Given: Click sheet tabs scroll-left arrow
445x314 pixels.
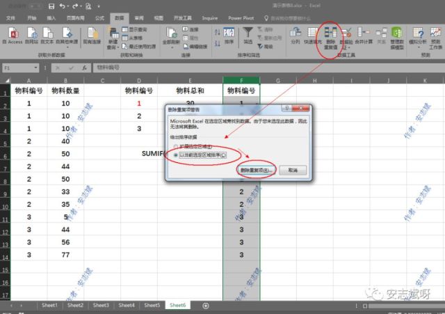Looking at the screenshot, I should coord(11,306).
